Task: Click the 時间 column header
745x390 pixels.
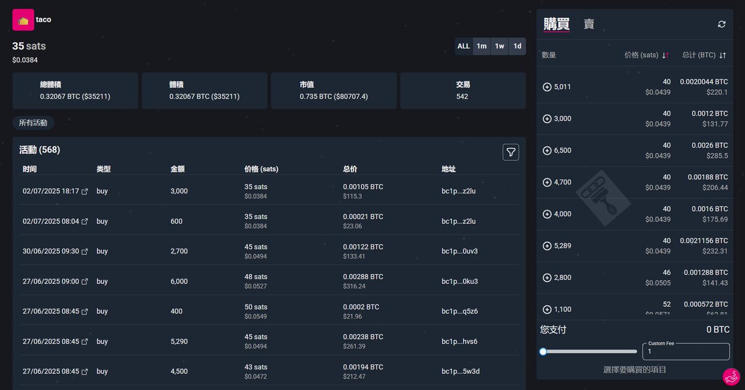Action: point(30,169)
